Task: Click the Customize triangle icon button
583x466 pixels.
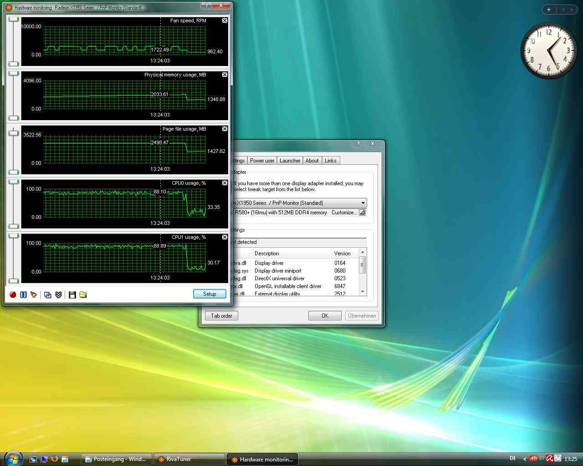Action: (x=362, y=213)
